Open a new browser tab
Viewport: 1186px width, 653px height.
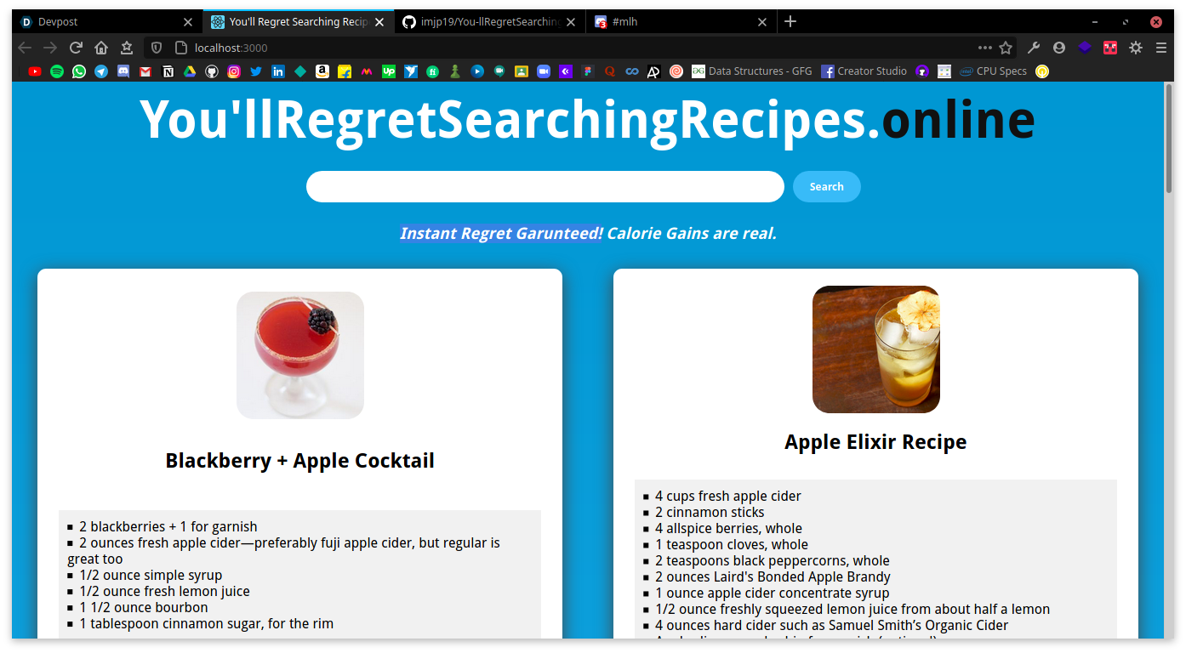(x=790, y=22)
